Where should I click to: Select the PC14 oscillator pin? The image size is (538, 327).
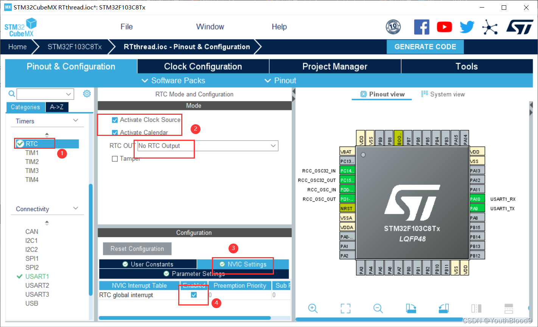click(347, 171)
